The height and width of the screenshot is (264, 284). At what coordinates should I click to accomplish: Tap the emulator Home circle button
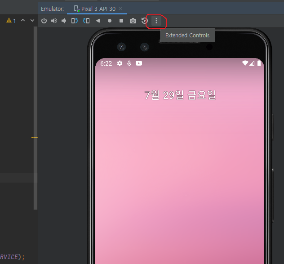(110, 21)
